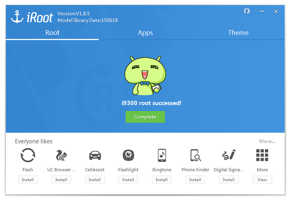Click the More label under grid icon
Screen dimensions: 290x198
pos(262,170)
